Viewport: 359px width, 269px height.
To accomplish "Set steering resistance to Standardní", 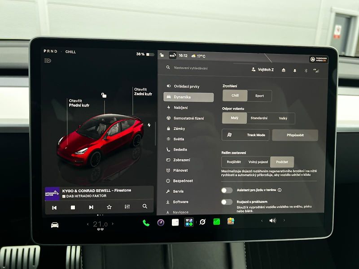I will tap(259, 118).
